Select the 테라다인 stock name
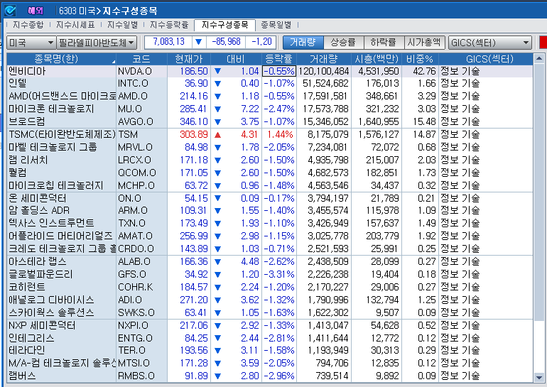Screen dimensions: 547x387 tap(27, 350)
